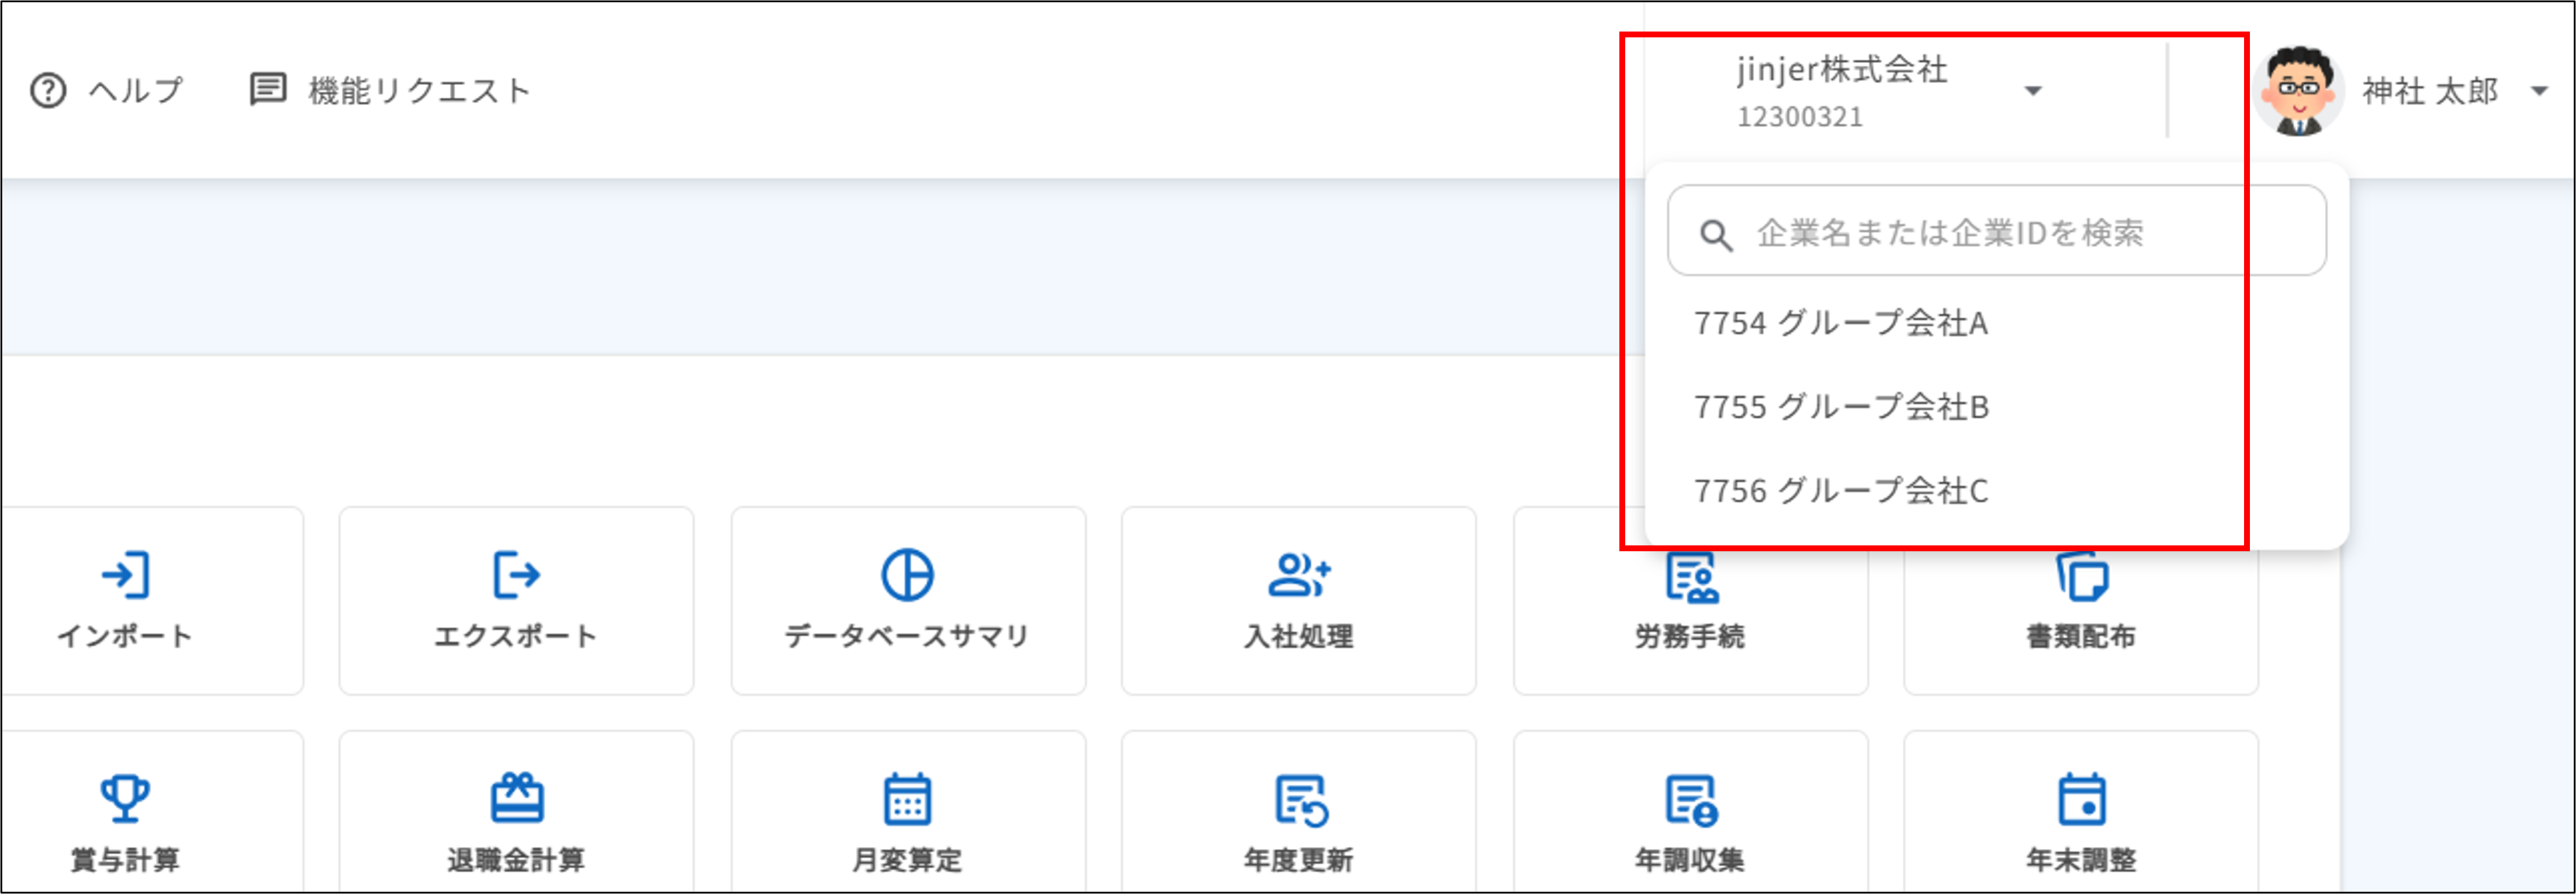Select 労務手続 (Labor Procedures)
This screenshot has height=894, width=2576.
tap(1690, 599)
